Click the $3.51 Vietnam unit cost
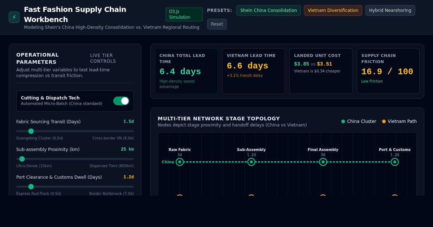This screenshot has width=433, height=227. [x=324, y=64]
